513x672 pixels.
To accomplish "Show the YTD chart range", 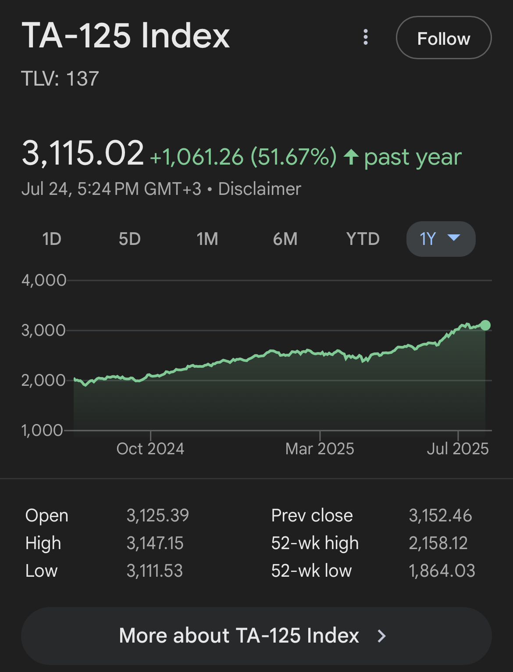I will 363,239.
